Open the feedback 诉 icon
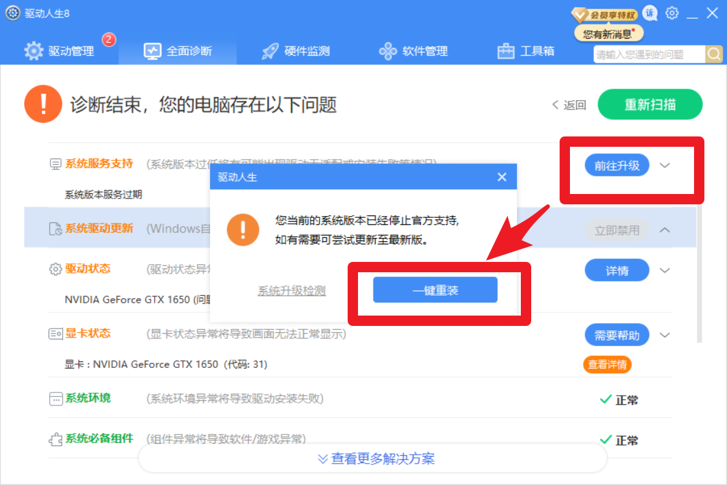Viewport: 727px width, 485px height. (650, 13)
